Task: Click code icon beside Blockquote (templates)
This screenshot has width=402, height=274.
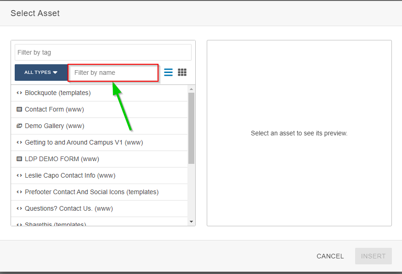Action: 19,93
